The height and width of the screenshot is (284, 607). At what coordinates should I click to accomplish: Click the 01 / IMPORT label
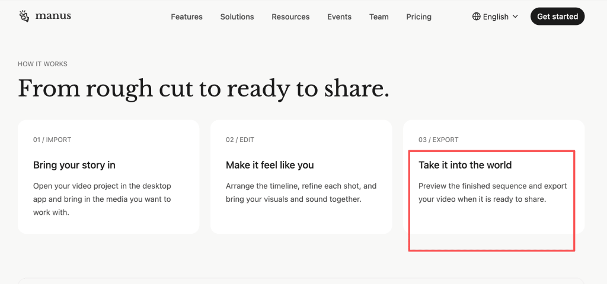[x=52, y=140]
